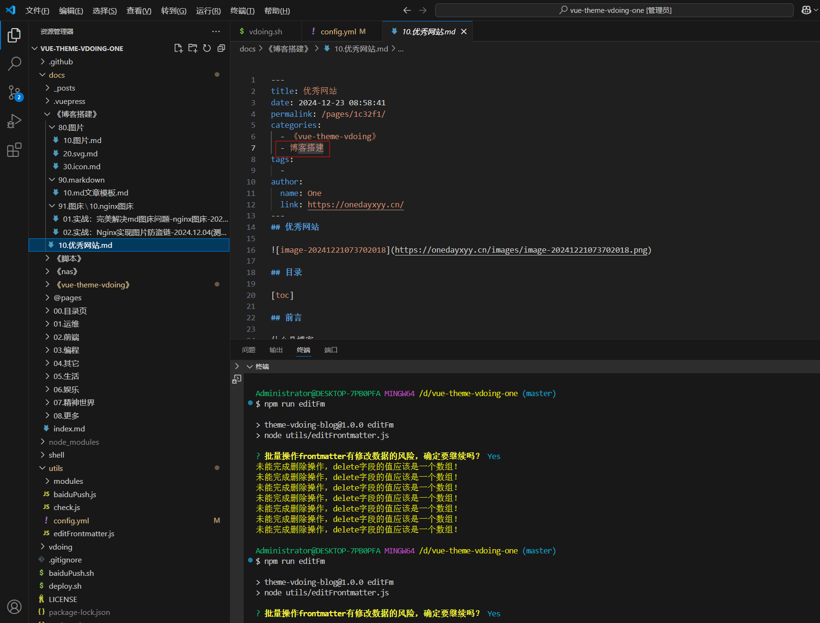Open the Accounts menu icon
Image resolution: width=820 pixels, height=623 pixels.
click(x=14, y=607)
